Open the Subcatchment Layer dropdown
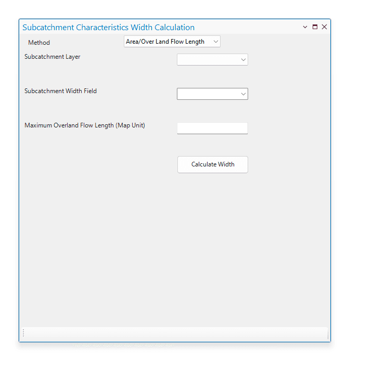The height and width of the screenshot is (375, 373). 212,59
